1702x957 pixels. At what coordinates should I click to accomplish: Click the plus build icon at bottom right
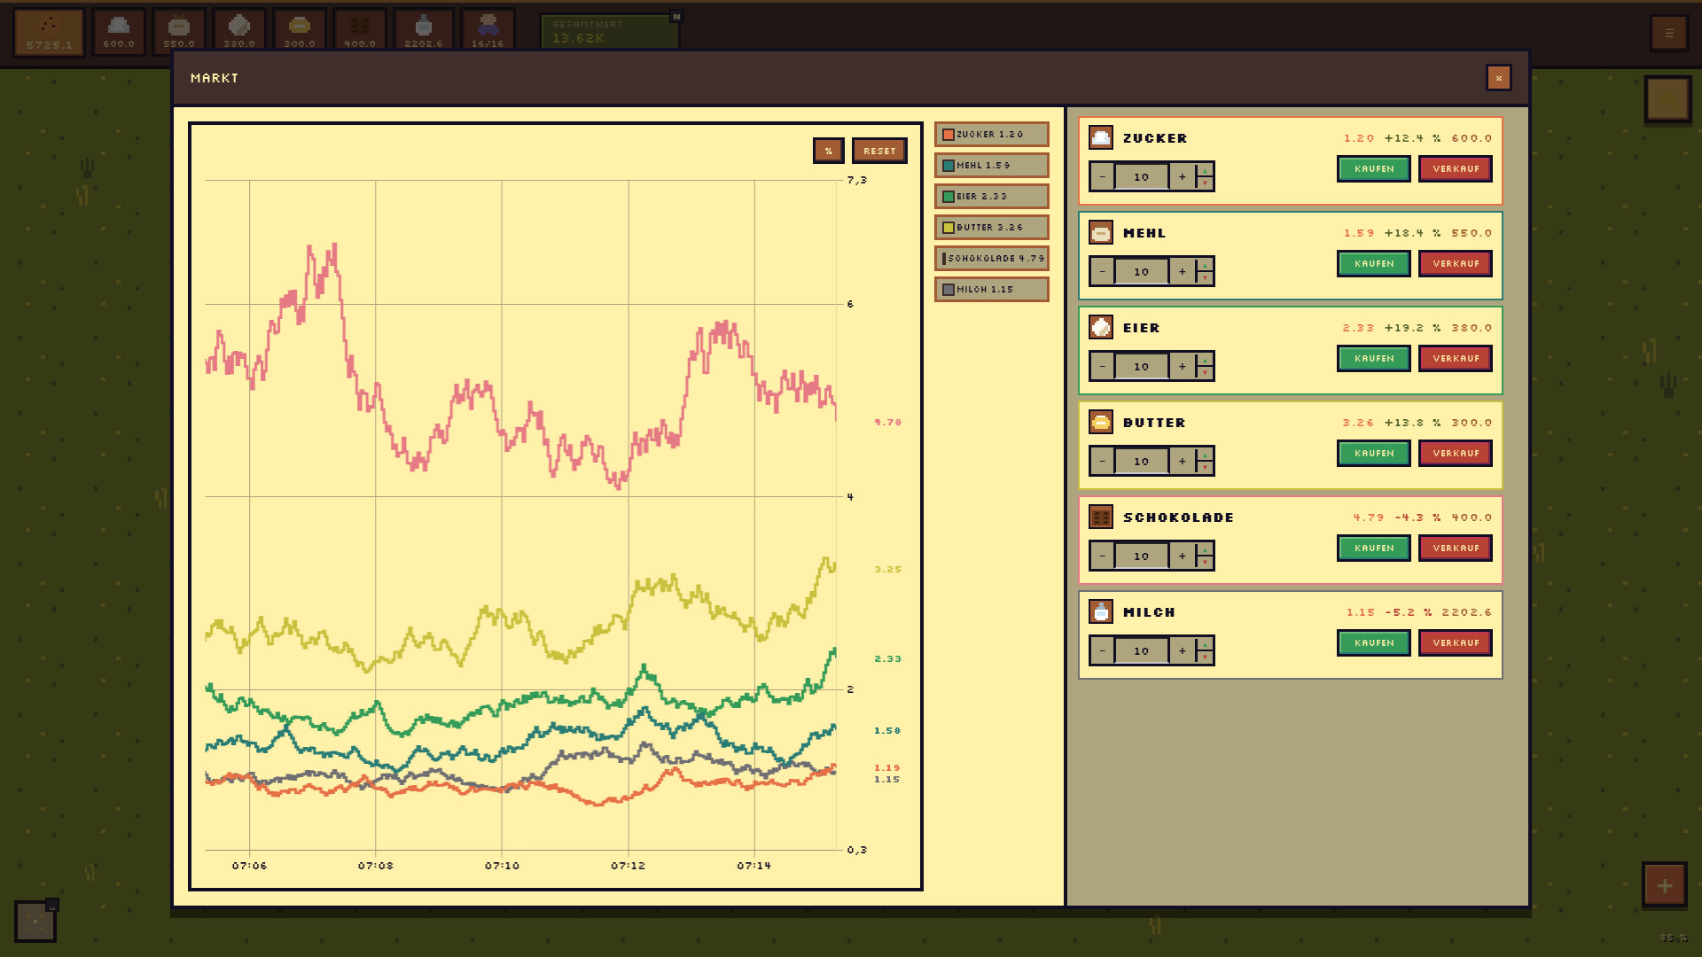pos(1665,885)
